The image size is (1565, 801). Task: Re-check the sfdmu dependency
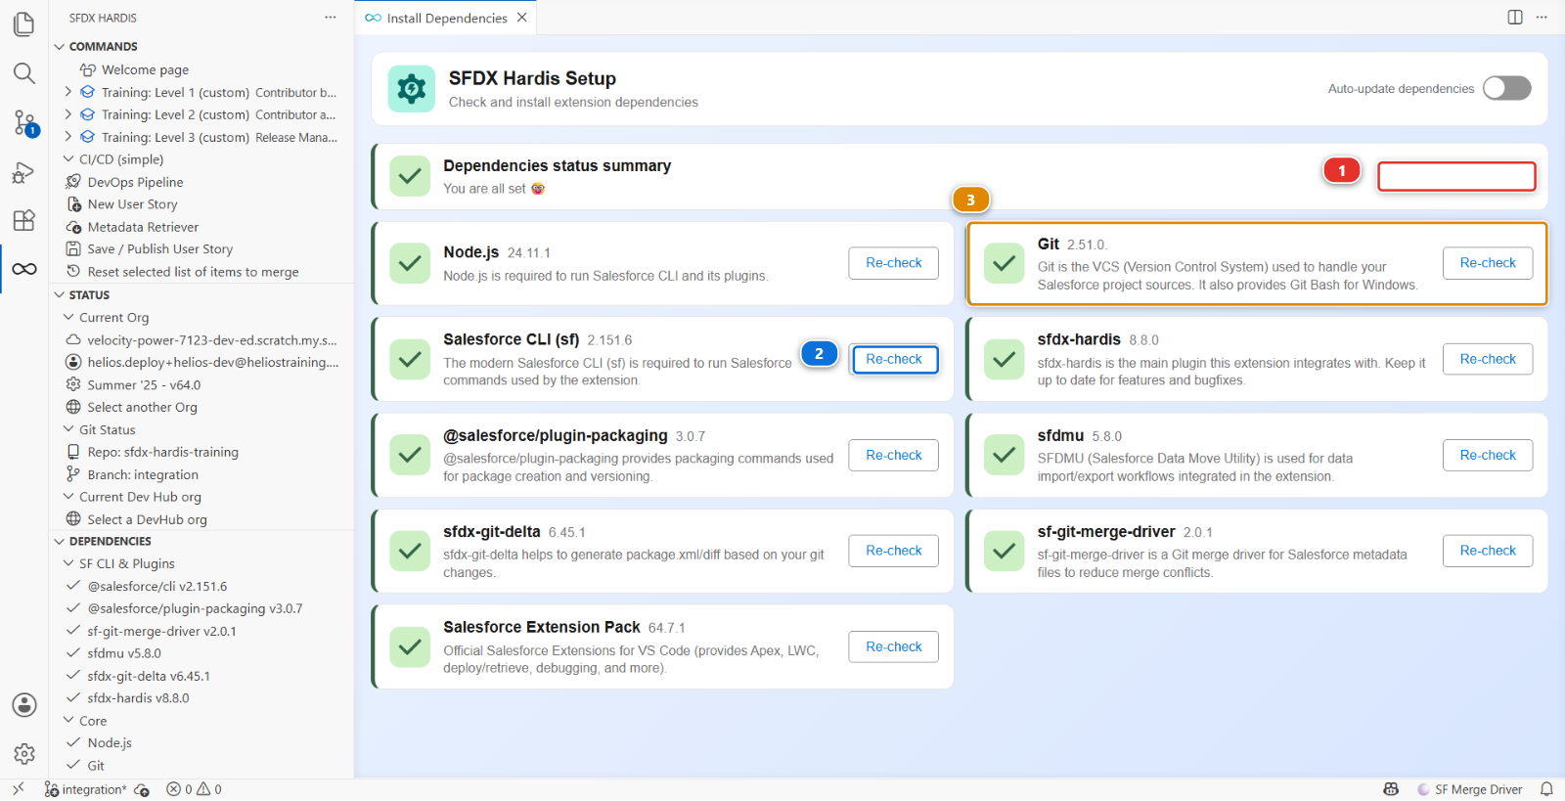point(1488,455)
